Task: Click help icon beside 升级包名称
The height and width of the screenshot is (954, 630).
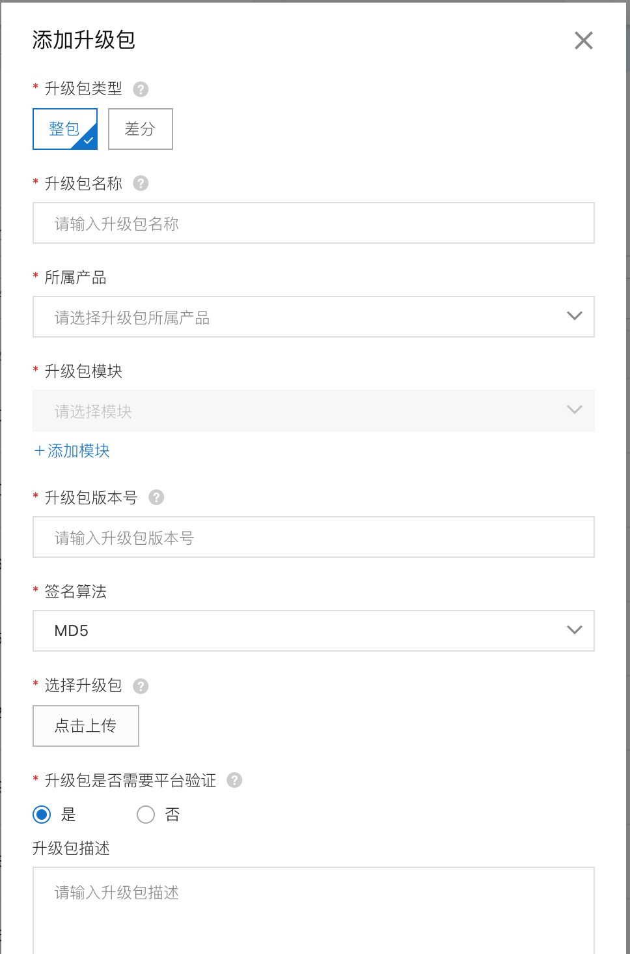Action: (x=141, y=184)
